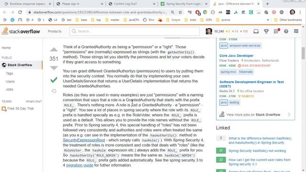Open Users in left sidebar
The height and width of the screenshot is (172, 306).
point(10,81)
